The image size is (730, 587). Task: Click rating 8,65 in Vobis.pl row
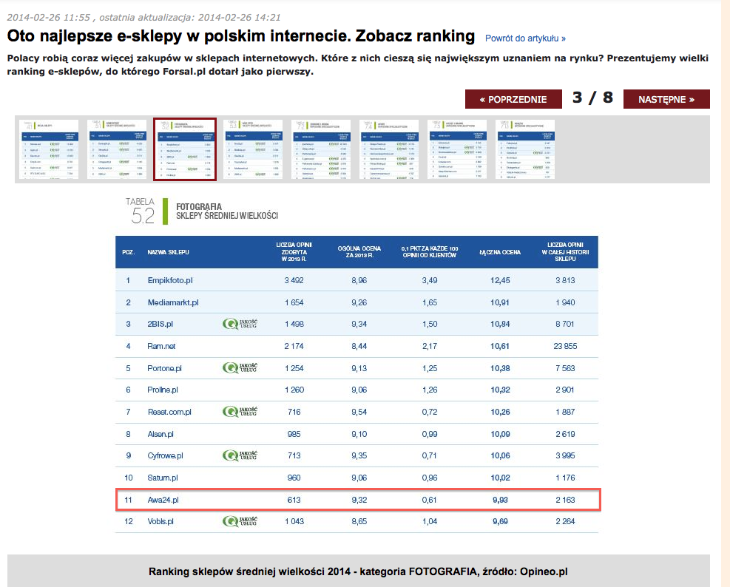359,521
